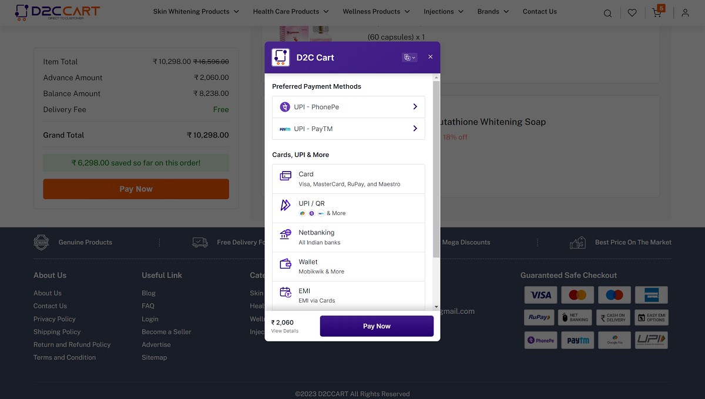Click the UPI / QR icon
The image size is (705, 399).
tap(286, 205)
